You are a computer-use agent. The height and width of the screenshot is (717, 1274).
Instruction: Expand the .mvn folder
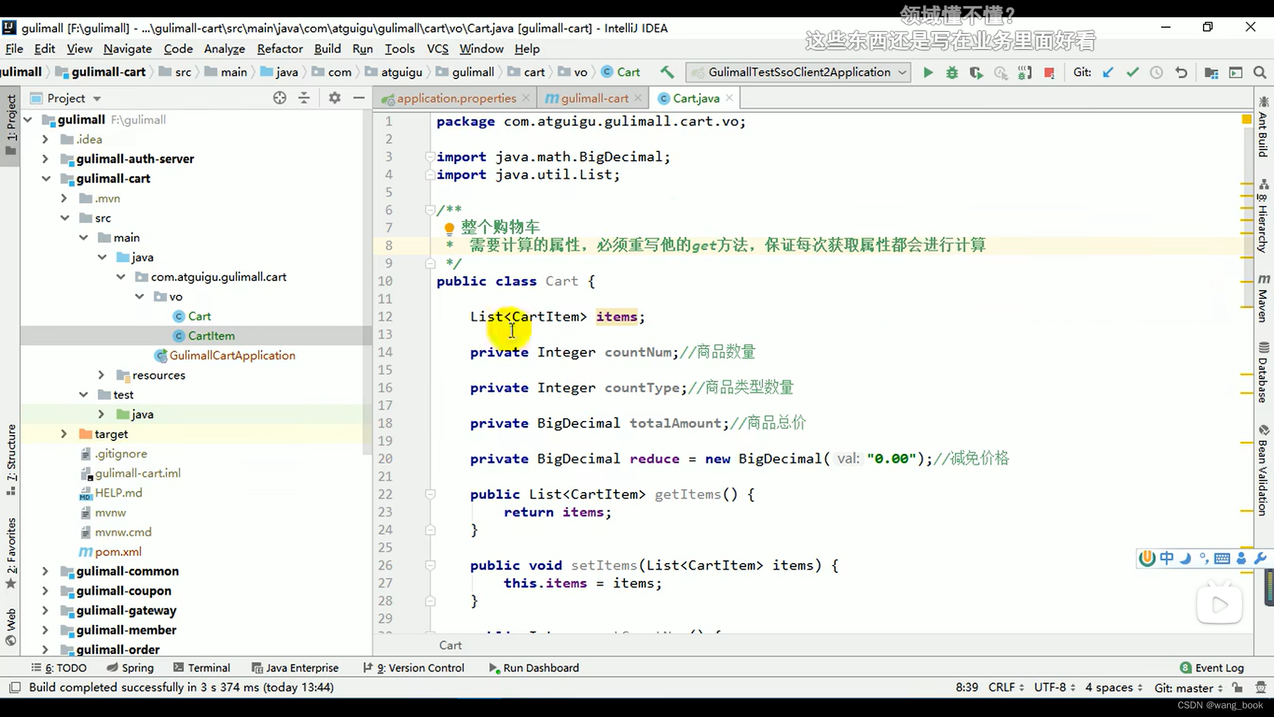(x=64, y=198)
